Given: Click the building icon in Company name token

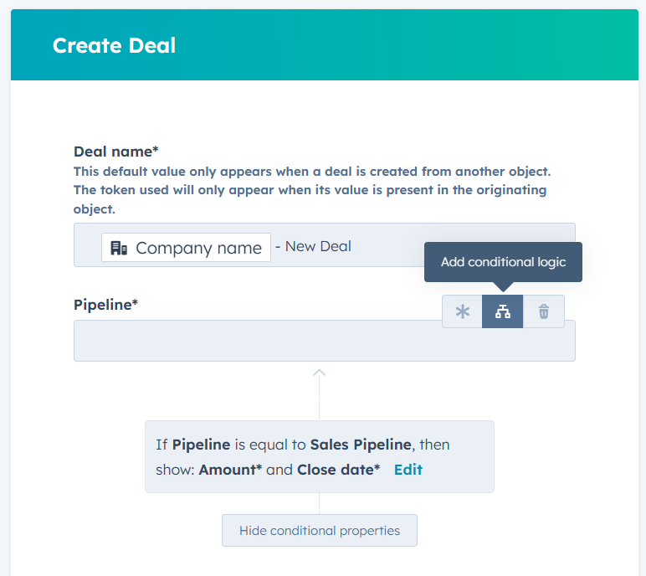Looking at the screenshot, I should 119,248.
